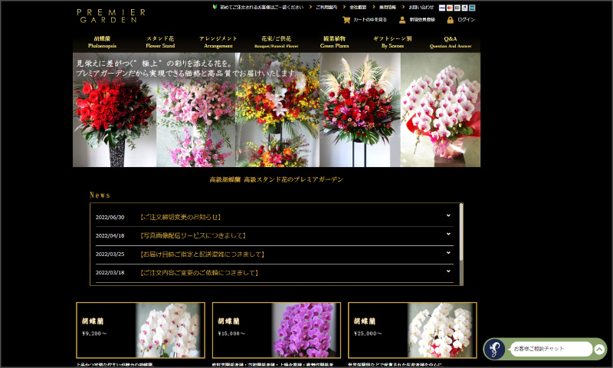Open the shopping cart icon
This screenshot has height=368, width=613.
(346, 20)
